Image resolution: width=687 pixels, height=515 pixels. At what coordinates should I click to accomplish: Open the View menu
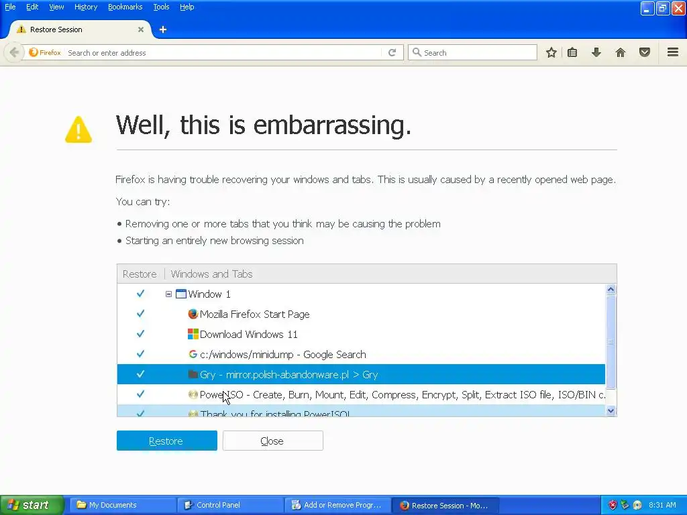pyautogui.click(x=56, y=7)
